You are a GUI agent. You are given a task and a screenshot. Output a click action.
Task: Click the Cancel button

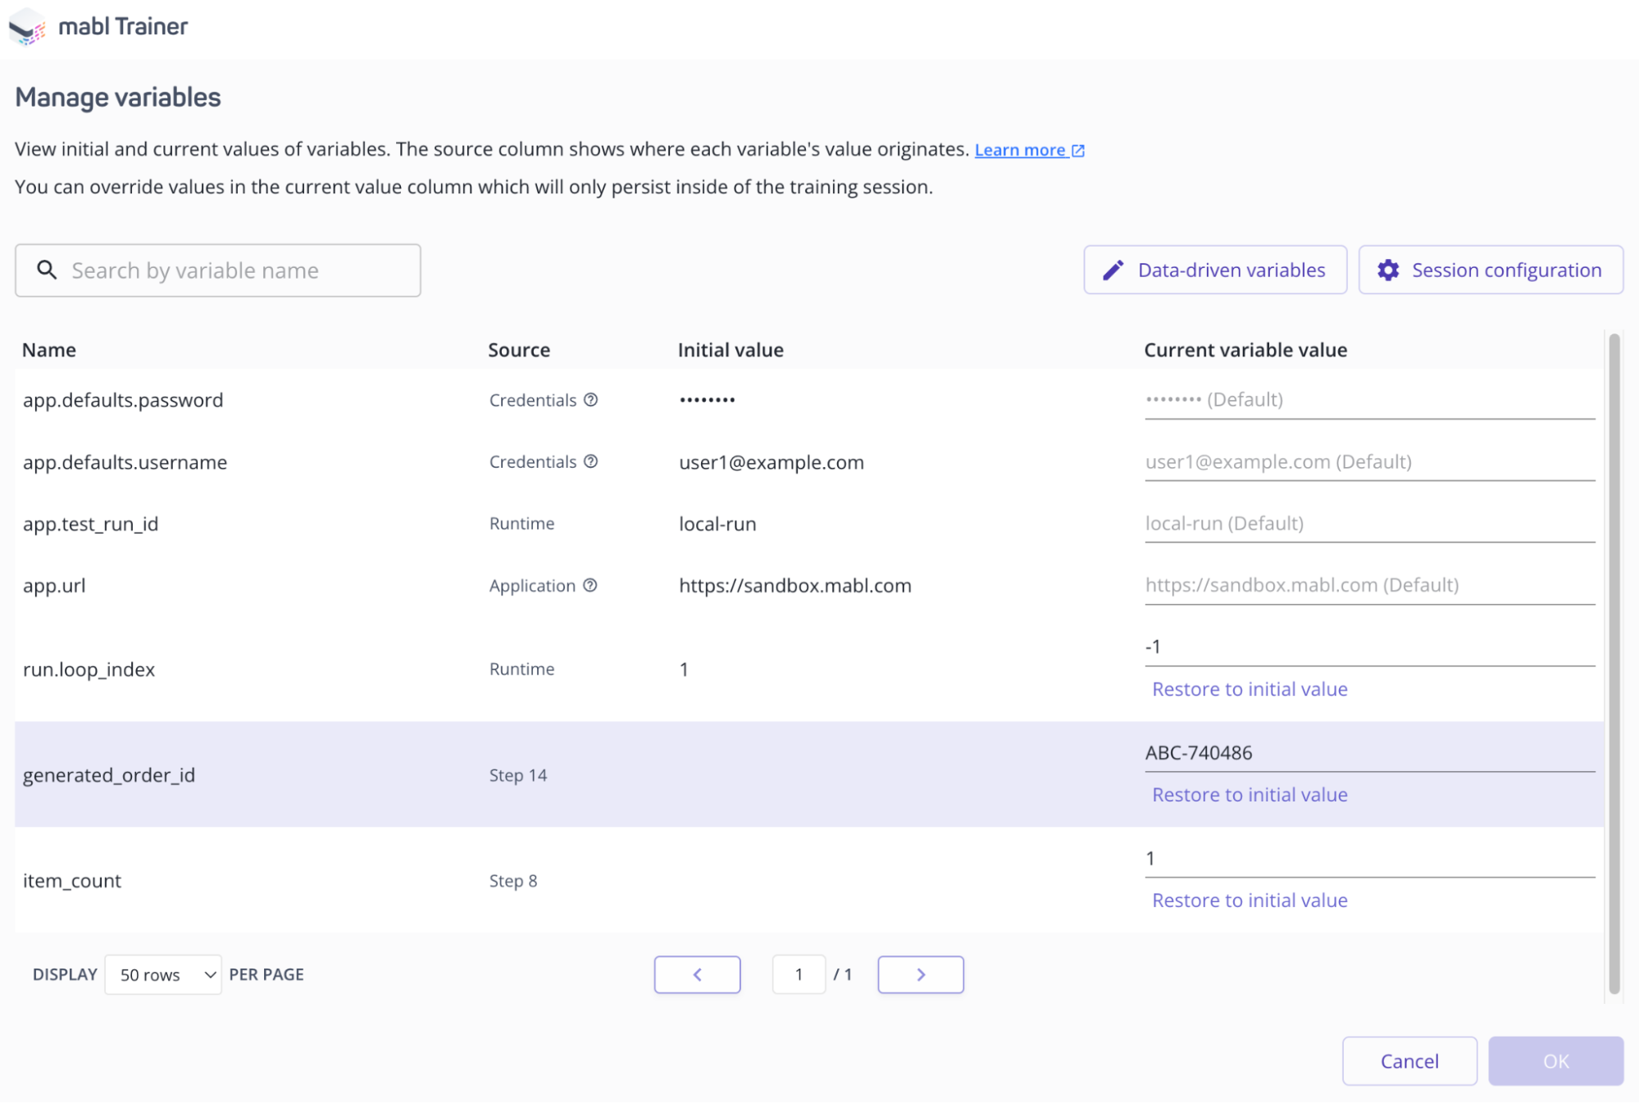[x=1409, y=1060]
